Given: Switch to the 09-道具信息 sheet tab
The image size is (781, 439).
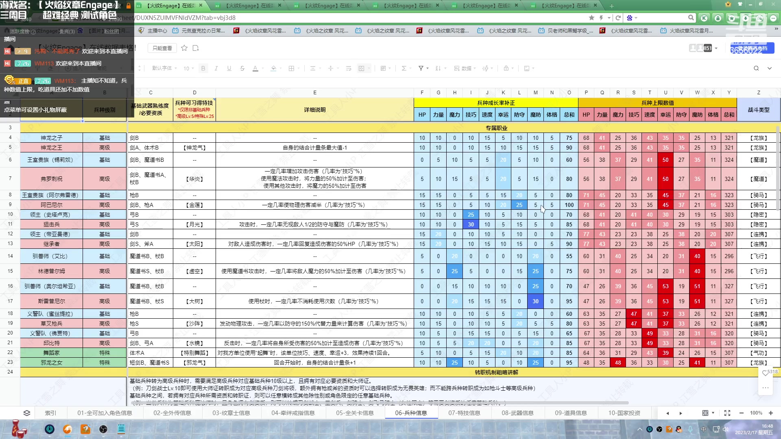Looking at the screenshot, I should (x=571, y=413).
